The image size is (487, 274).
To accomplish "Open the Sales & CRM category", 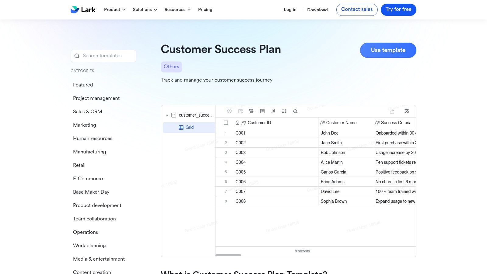I will click(87, 111).
